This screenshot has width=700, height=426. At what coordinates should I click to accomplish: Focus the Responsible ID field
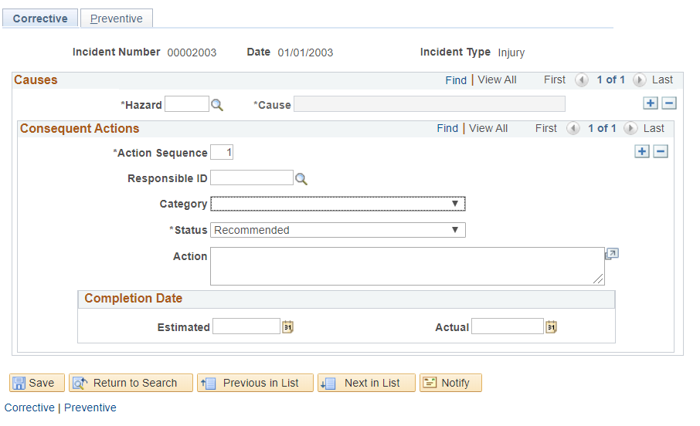coord(252,177)
